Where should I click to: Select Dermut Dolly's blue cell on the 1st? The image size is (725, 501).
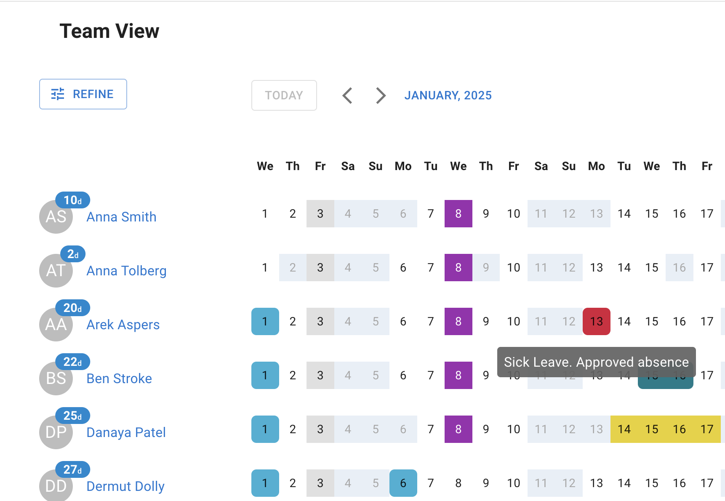tap(265, 483)
